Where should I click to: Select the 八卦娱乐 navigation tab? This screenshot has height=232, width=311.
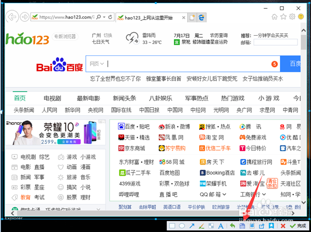(160, 98)
